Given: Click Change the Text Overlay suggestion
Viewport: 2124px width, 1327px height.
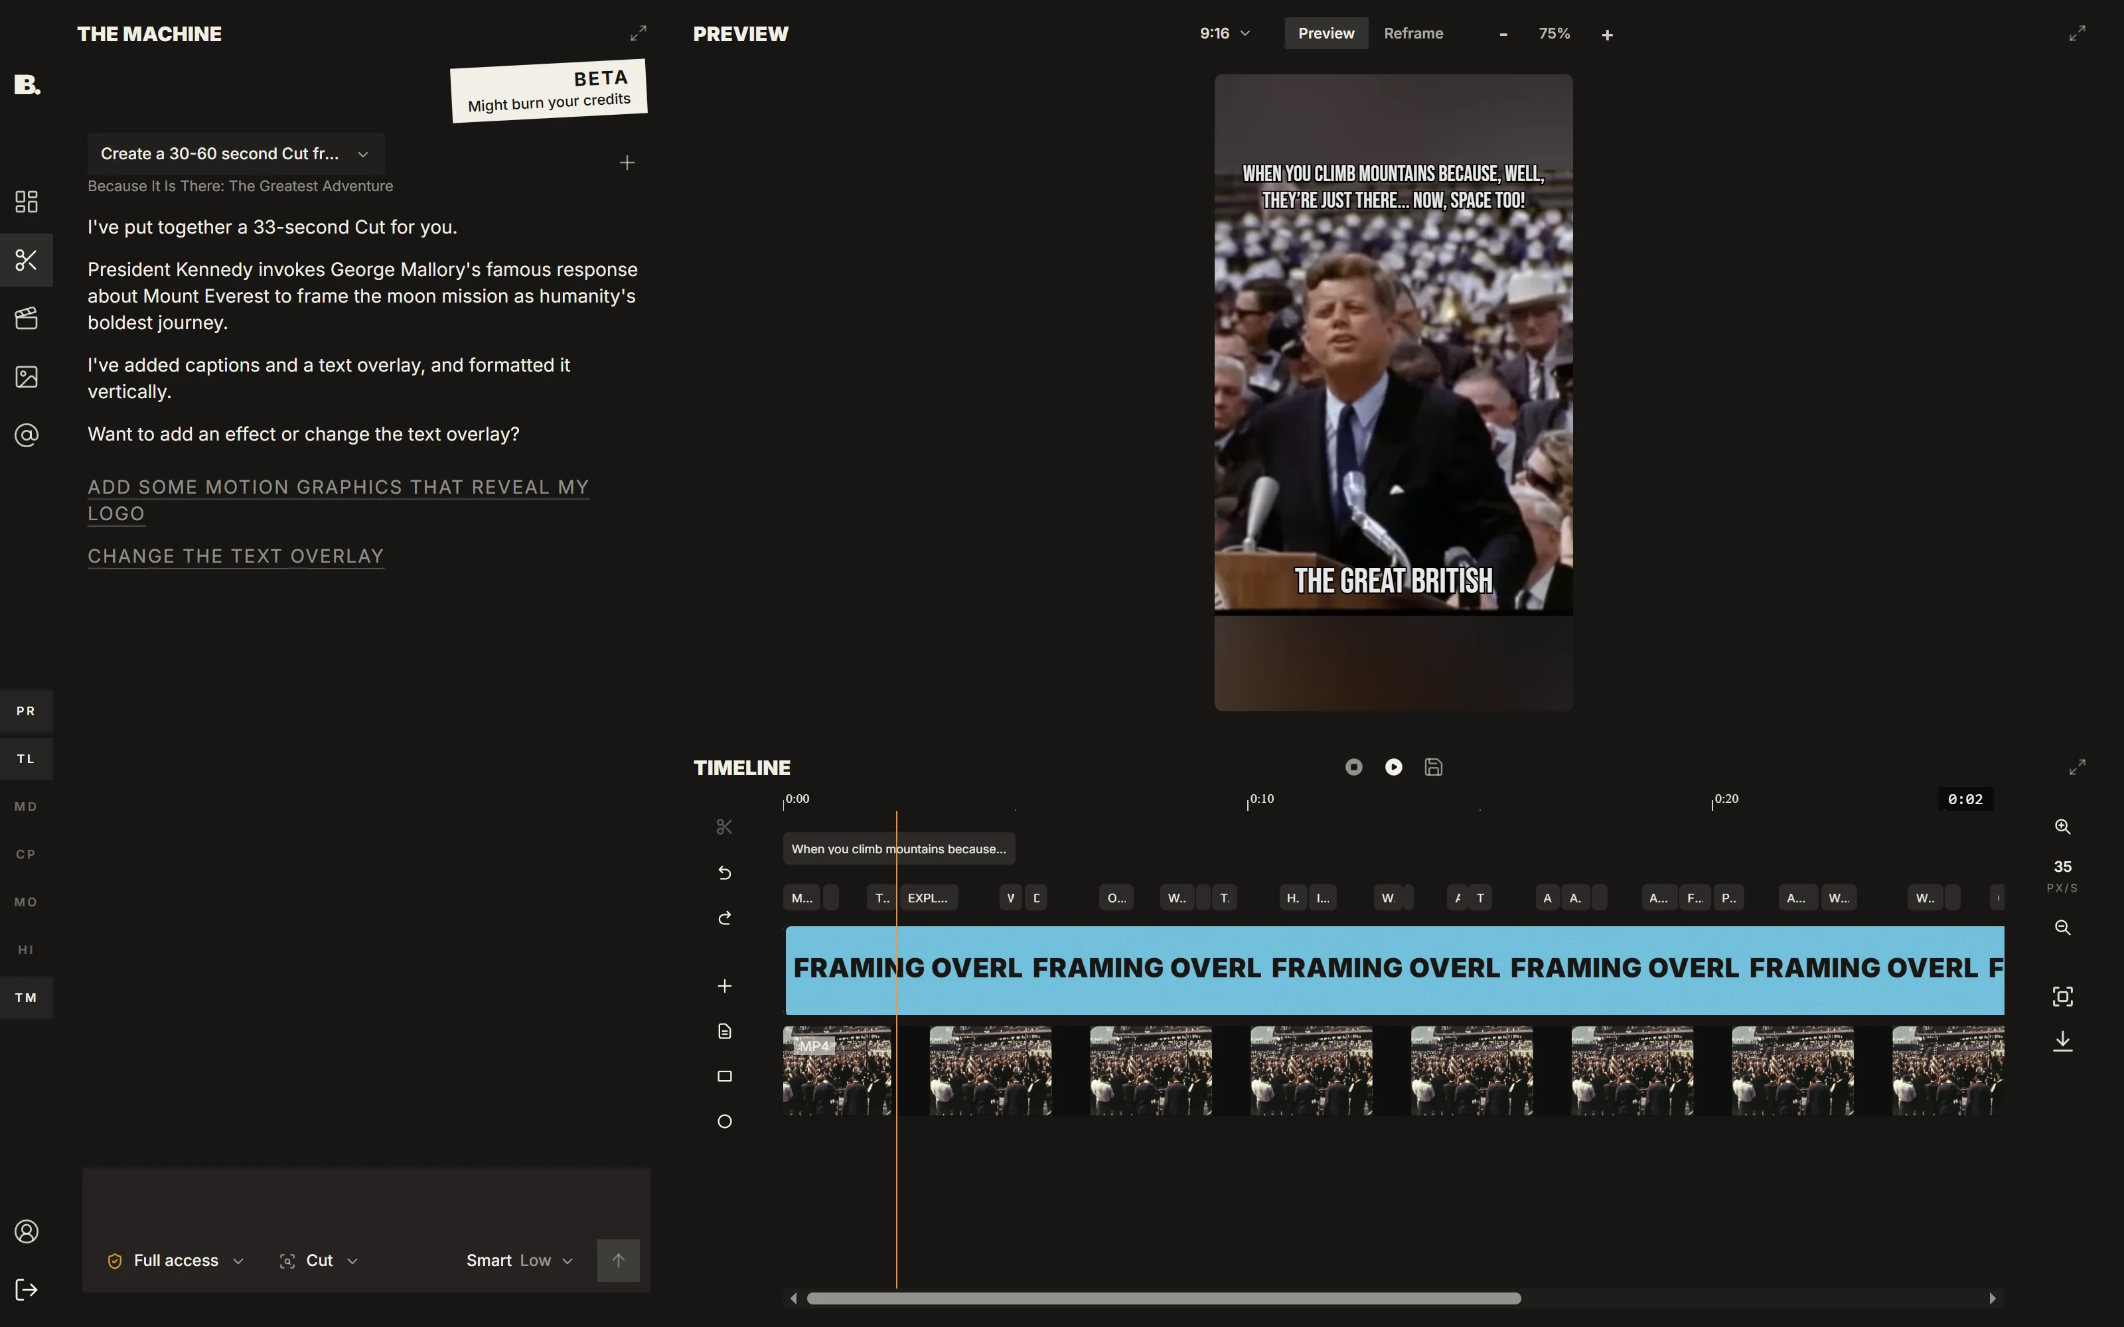Looking at the screenshot, I should pyautogui.click(x=235, y=557).
